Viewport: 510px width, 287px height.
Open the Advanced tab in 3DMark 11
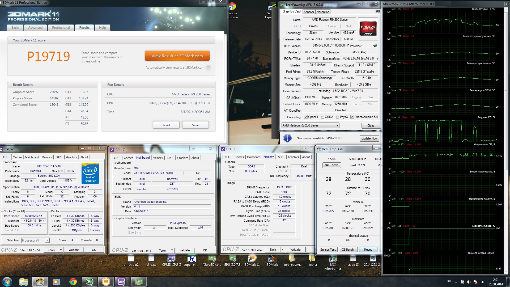coord(35,28)
